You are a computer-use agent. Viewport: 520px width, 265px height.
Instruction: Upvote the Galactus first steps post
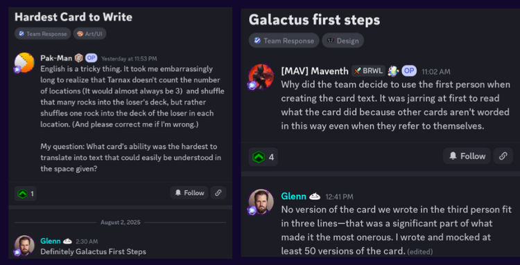pos(263,157)
